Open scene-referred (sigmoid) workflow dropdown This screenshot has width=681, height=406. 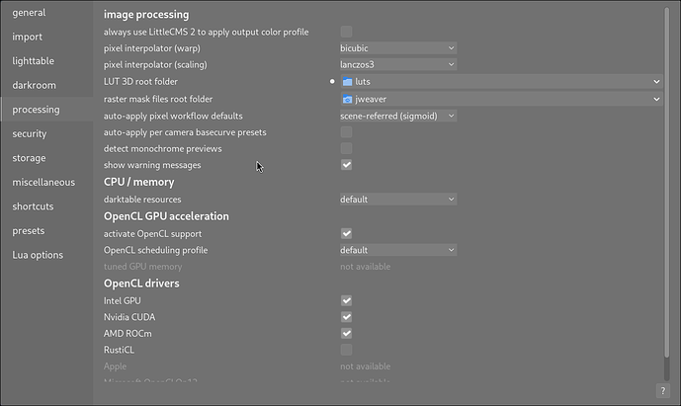point(397,116)
